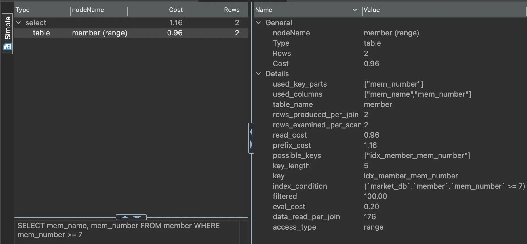Open the Name column sort dropdown arrow

(x=355, y=10)
